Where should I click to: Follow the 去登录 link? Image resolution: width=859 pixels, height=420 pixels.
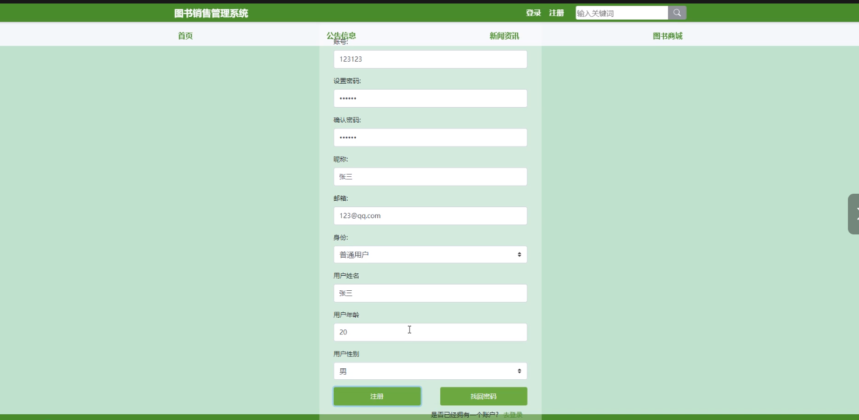tap(513, 415)
